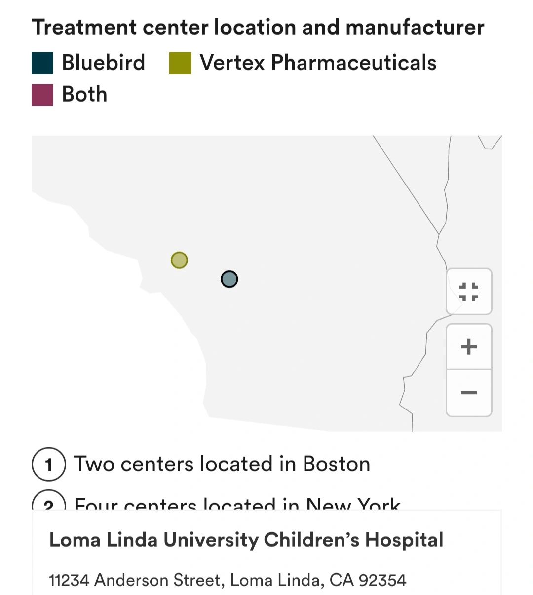Click the state border line on the map
The height and width of the screenshot is (595, 533).
(406, 184)
